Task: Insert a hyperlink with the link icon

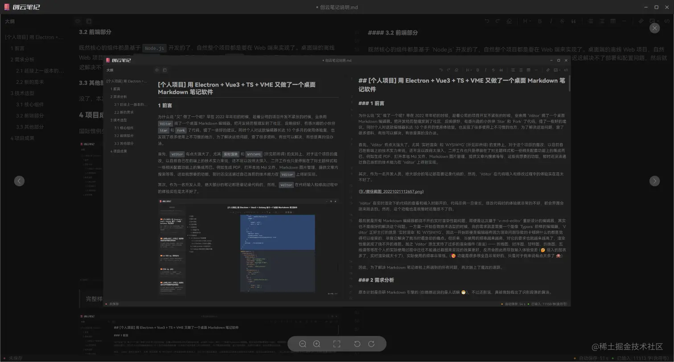Action: click(x=641, y=21)
